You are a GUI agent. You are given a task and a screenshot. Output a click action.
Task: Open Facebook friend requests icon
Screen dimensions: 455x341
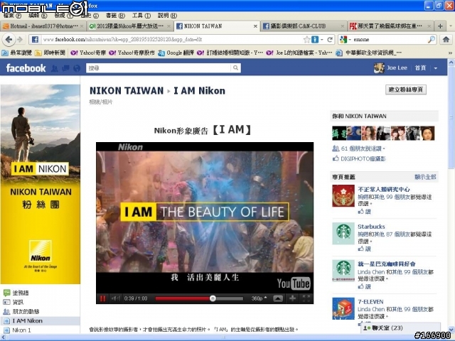click(x=55, y=68)
